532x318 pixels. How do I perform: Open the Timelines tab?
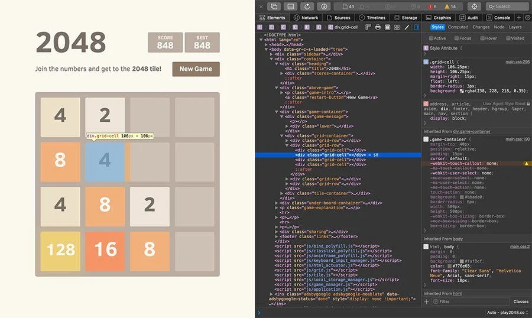tap(372, 18)
